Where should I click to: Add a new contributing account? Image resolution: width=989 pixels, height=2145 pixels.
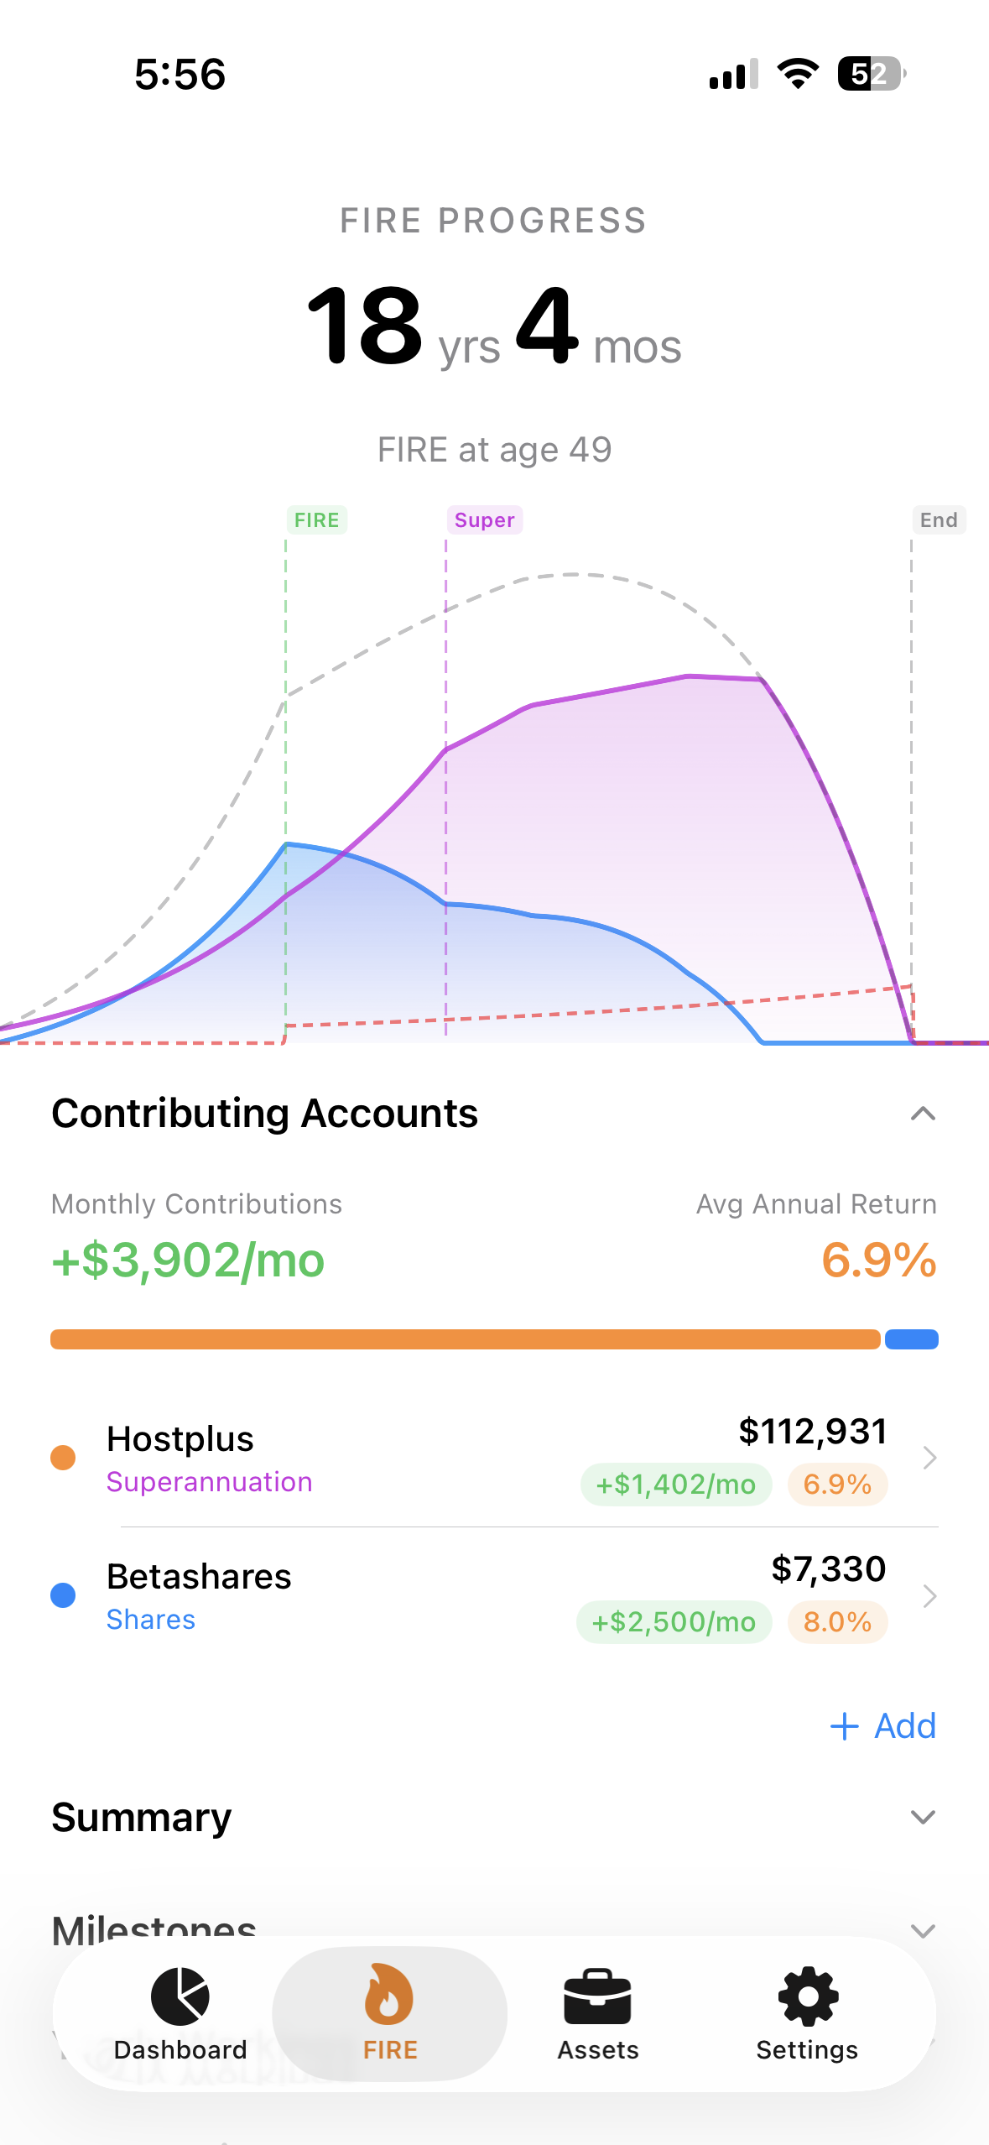coord(882,1726)
